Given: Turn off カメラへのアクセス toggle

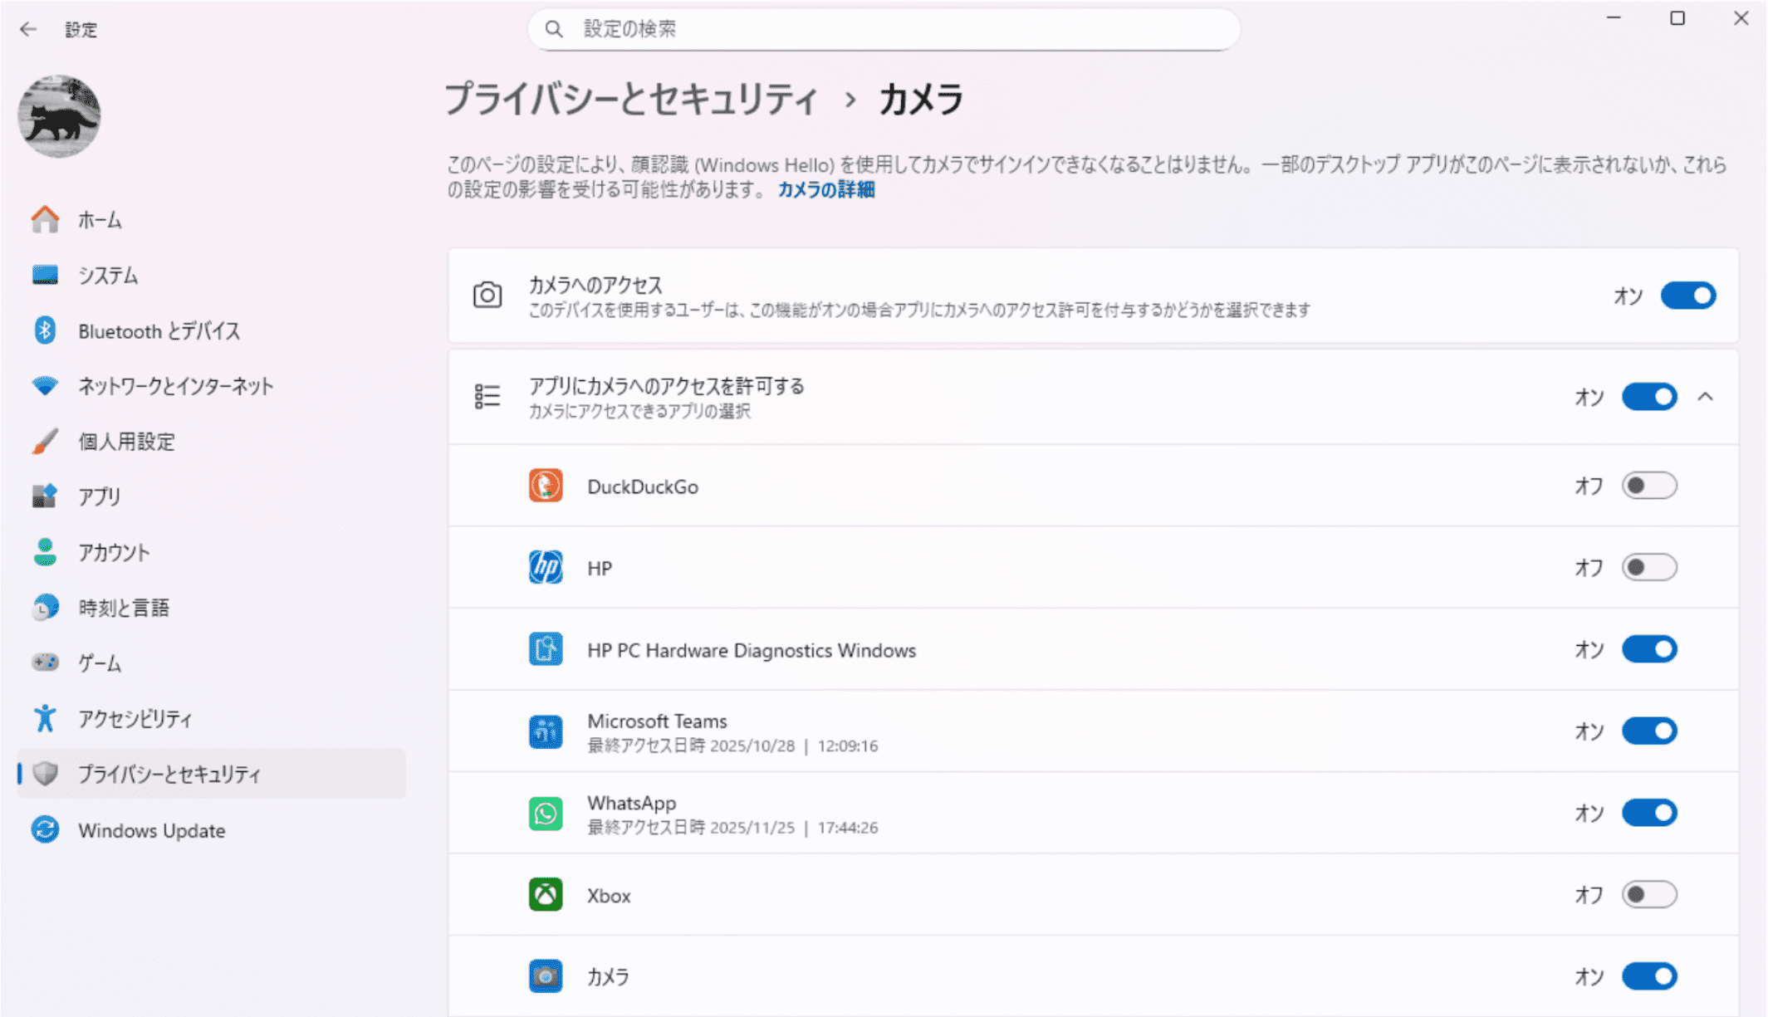Looking at the screenshot, I should 1687,296.
